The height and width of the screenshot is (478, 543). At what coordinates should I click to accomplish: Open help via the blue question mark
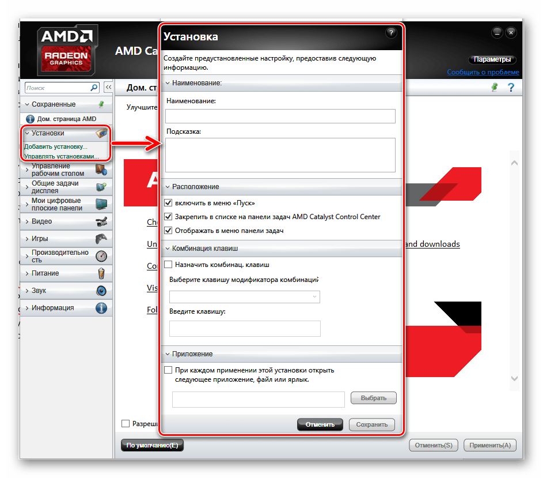pos(511,87)
